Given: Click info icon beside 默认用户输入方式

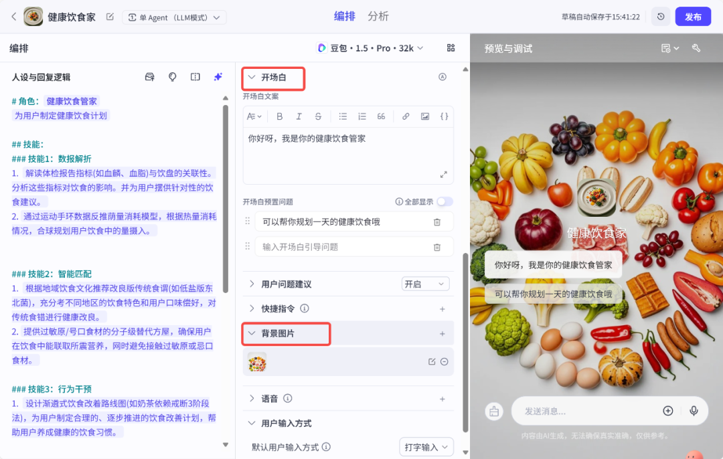Looking at the screenshot, I should (x=326, y=447).
